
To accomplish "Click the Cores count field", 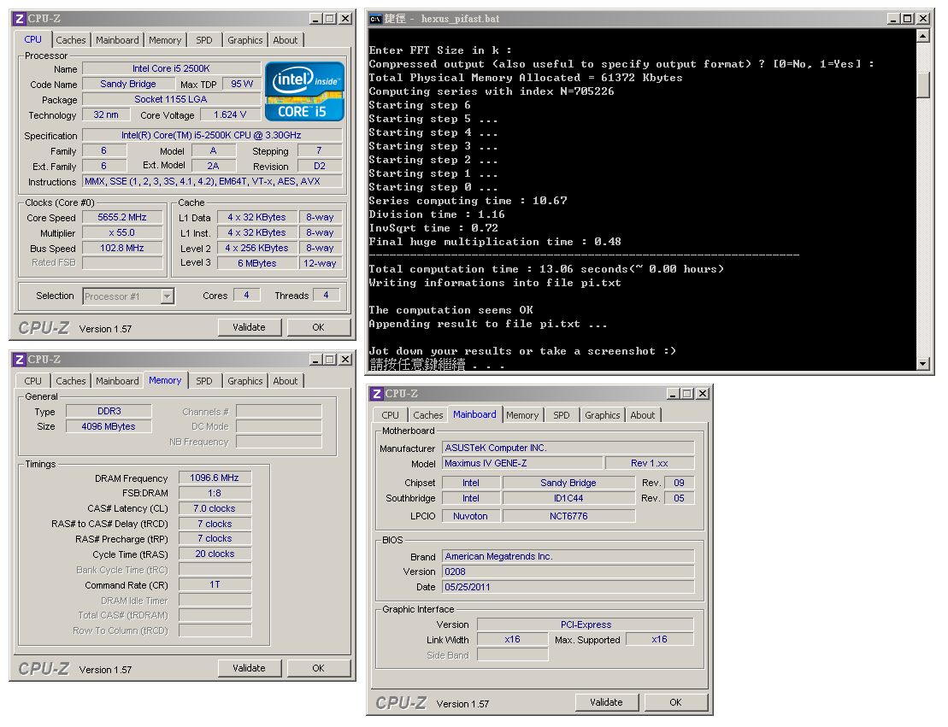I will click(x=247, y=296).
